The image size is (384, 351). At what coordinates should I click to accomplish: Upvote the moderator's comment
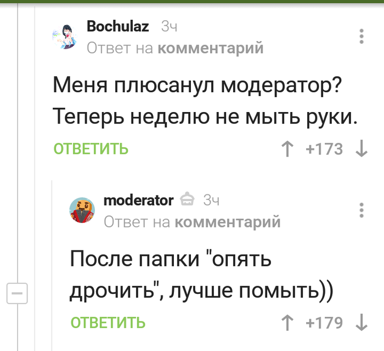click(x=286, y=322)
